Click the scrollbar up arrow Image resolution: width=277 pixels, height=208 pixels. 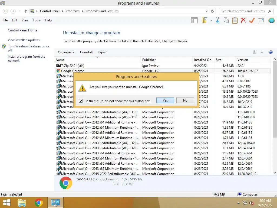click(275, 59)
